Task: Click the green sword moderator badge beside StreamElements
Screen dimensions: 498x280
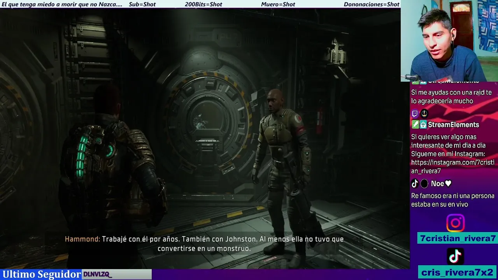Action: click(415, 125)
